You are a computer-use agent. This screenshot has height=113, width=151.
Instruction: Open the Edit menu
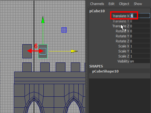[111, 4]
